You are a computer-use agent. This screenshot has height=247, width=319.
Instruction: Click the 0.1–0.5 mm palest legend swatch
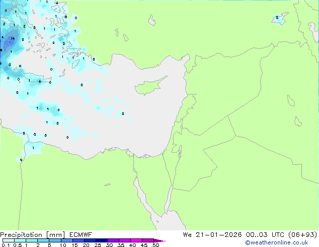(9, 240)
